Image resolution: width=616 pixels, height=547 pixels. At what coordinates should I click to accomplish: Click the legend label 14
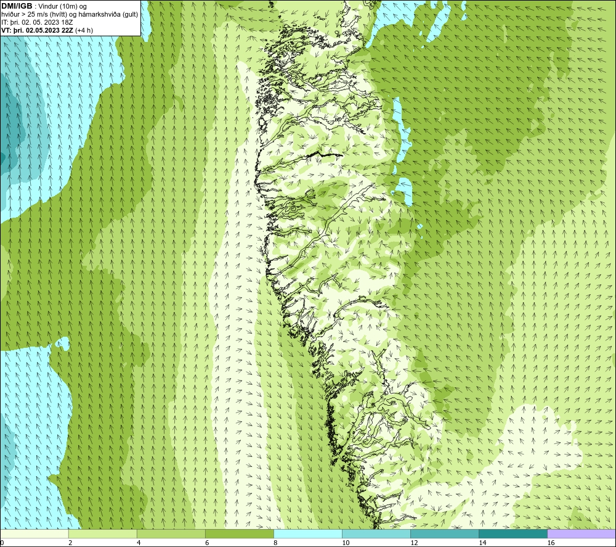click(482, 543)
